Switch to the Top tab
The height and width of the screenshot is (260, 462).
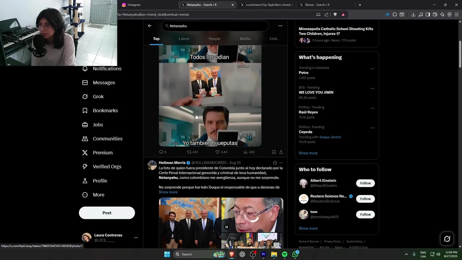156,39
